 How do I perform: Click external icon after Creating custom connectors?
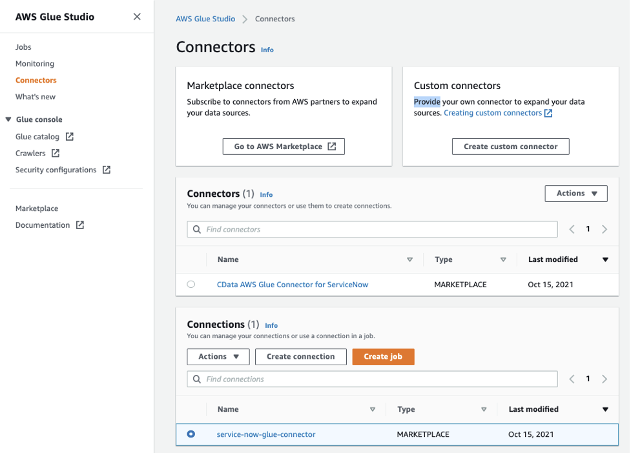548,113
